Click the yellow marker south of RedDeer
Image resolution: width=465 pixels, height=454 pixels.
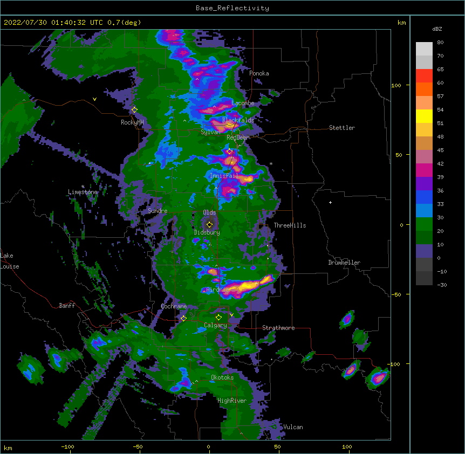point(229,151)
